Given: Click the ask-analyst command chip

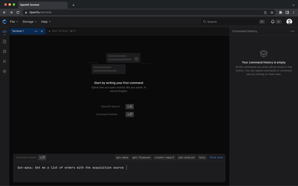Looking at the screenshot, I should point(187,158).
